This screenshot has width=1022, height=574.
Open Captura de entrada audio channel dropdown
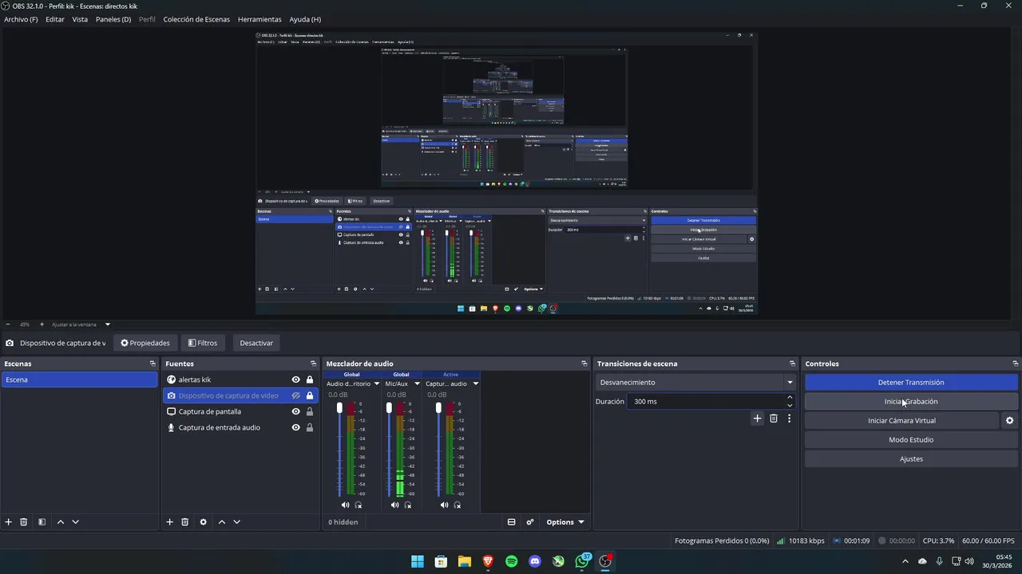coord(475,383)
